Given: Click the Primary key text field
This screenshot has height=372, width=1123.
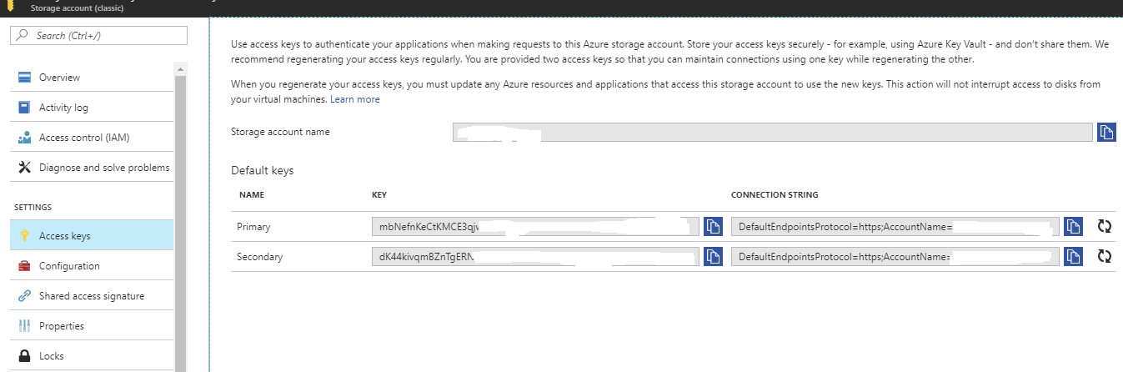Looking at the screenshot, I should coord(535,227).
